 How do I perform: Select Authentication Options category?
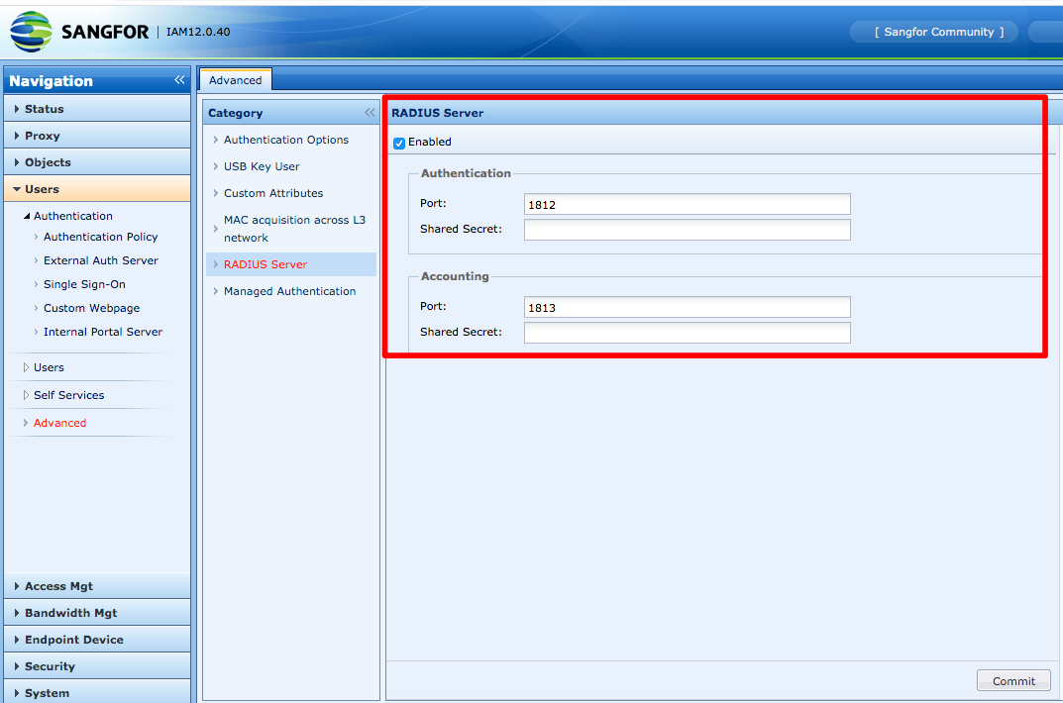(x=286, y=140)
